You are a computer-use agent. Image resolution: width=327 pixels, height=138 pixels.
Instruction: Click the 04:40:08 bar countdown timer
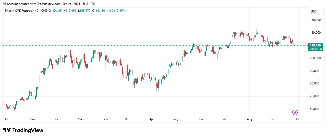click(x=315, y=49)
